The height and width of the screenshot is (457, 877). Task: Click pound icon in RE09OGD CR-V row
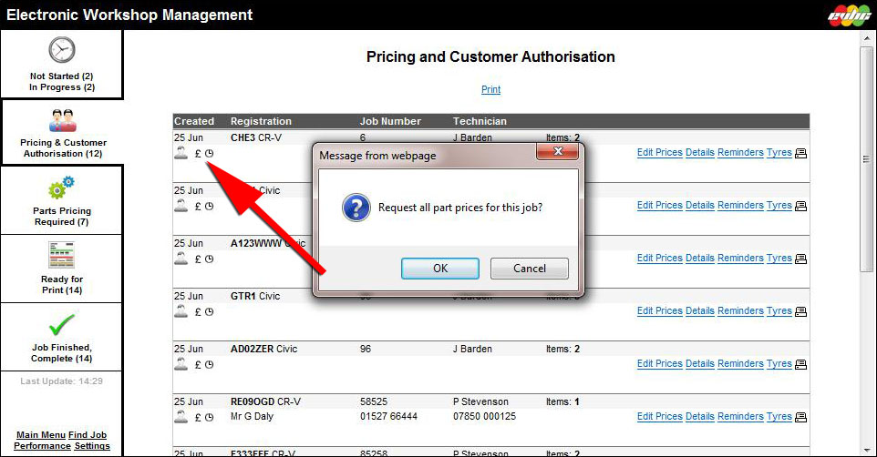[198, 417]
